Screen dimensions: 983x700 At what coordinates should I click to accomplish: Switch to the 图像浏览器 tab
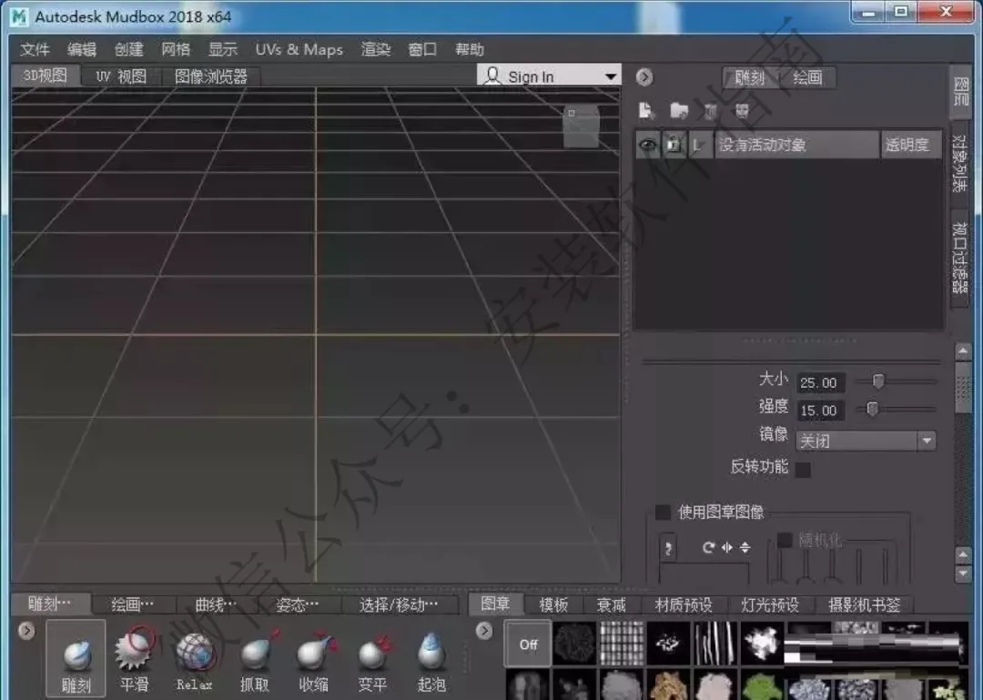(210, 76)
